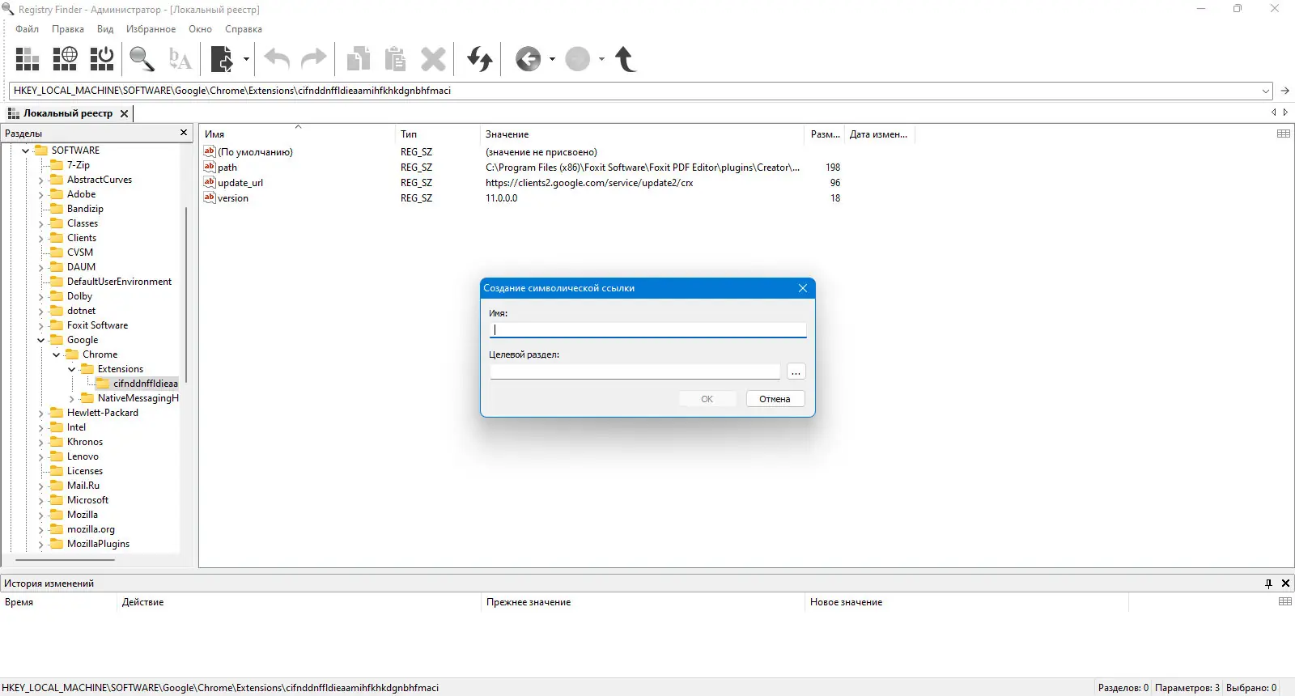The image size is (1295, 696).
Task: Click the Copy toolbar icon
Action: 358,59
